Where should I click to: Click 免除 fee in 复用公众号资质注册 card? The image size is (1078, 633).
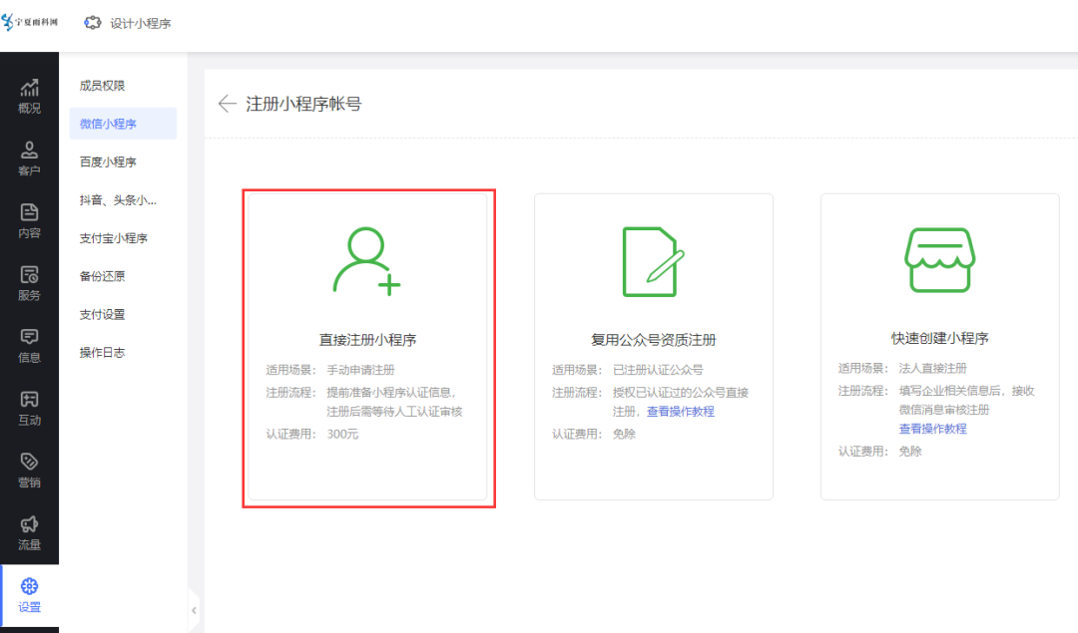[x=624, y=434]
